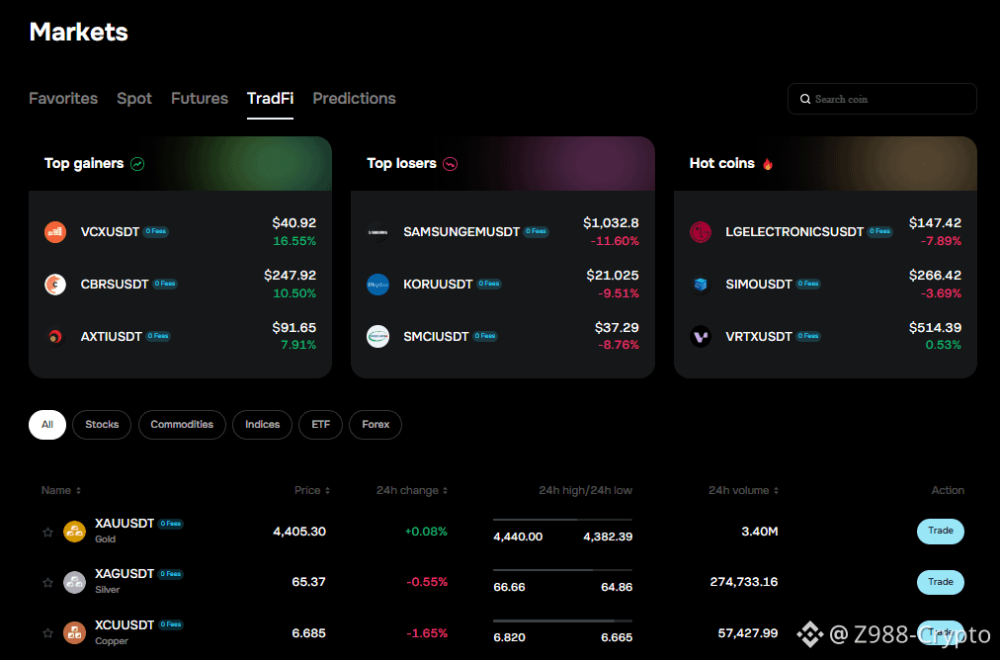Click the AXTIUSDT coin logo
The width and height of the screenshot is (1000, 660).
pyautogui.click(x=55, y=337)
